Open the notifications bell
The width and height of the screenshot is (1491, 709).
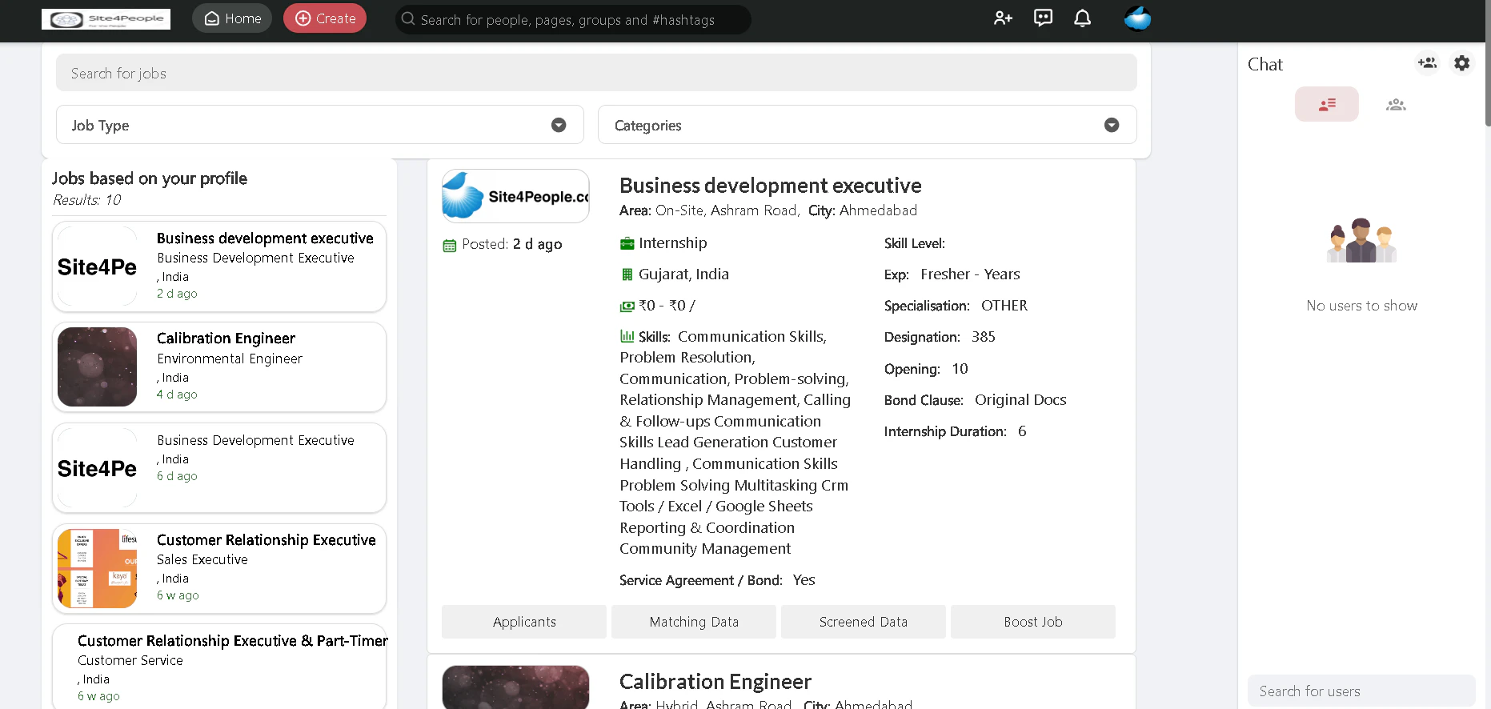(x=1082, y=18)
